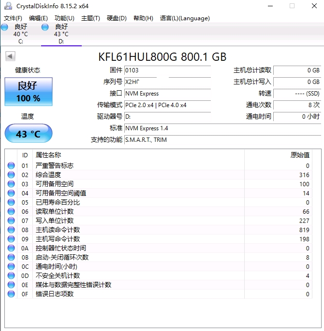The width and height of the screenshot is (324, 331).
Task: Select the 不安全关机计数 attribute name
Action: point(58,276)
